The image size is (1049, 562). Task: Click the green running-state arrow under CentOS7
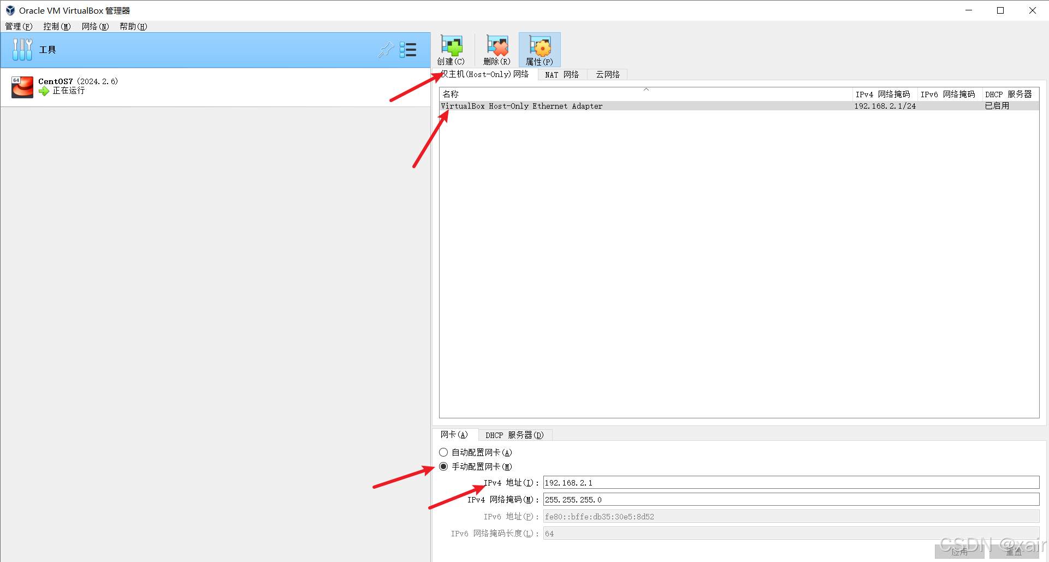click(x=44, y=91)
